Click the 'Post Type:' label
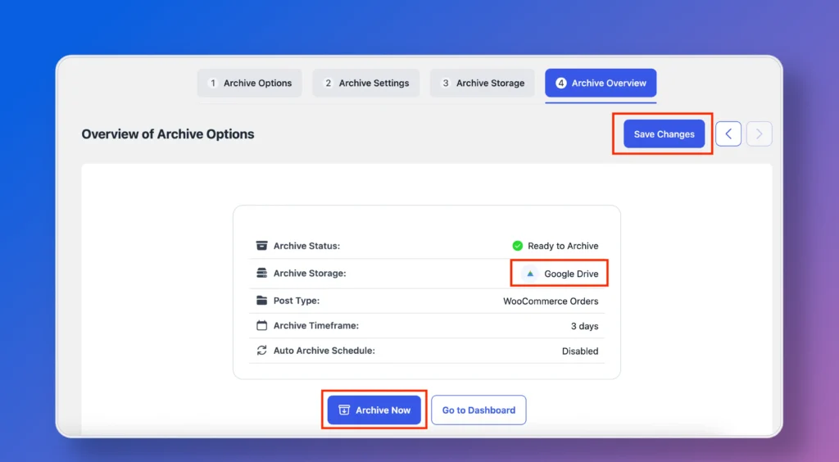 [x=297, y=301]
